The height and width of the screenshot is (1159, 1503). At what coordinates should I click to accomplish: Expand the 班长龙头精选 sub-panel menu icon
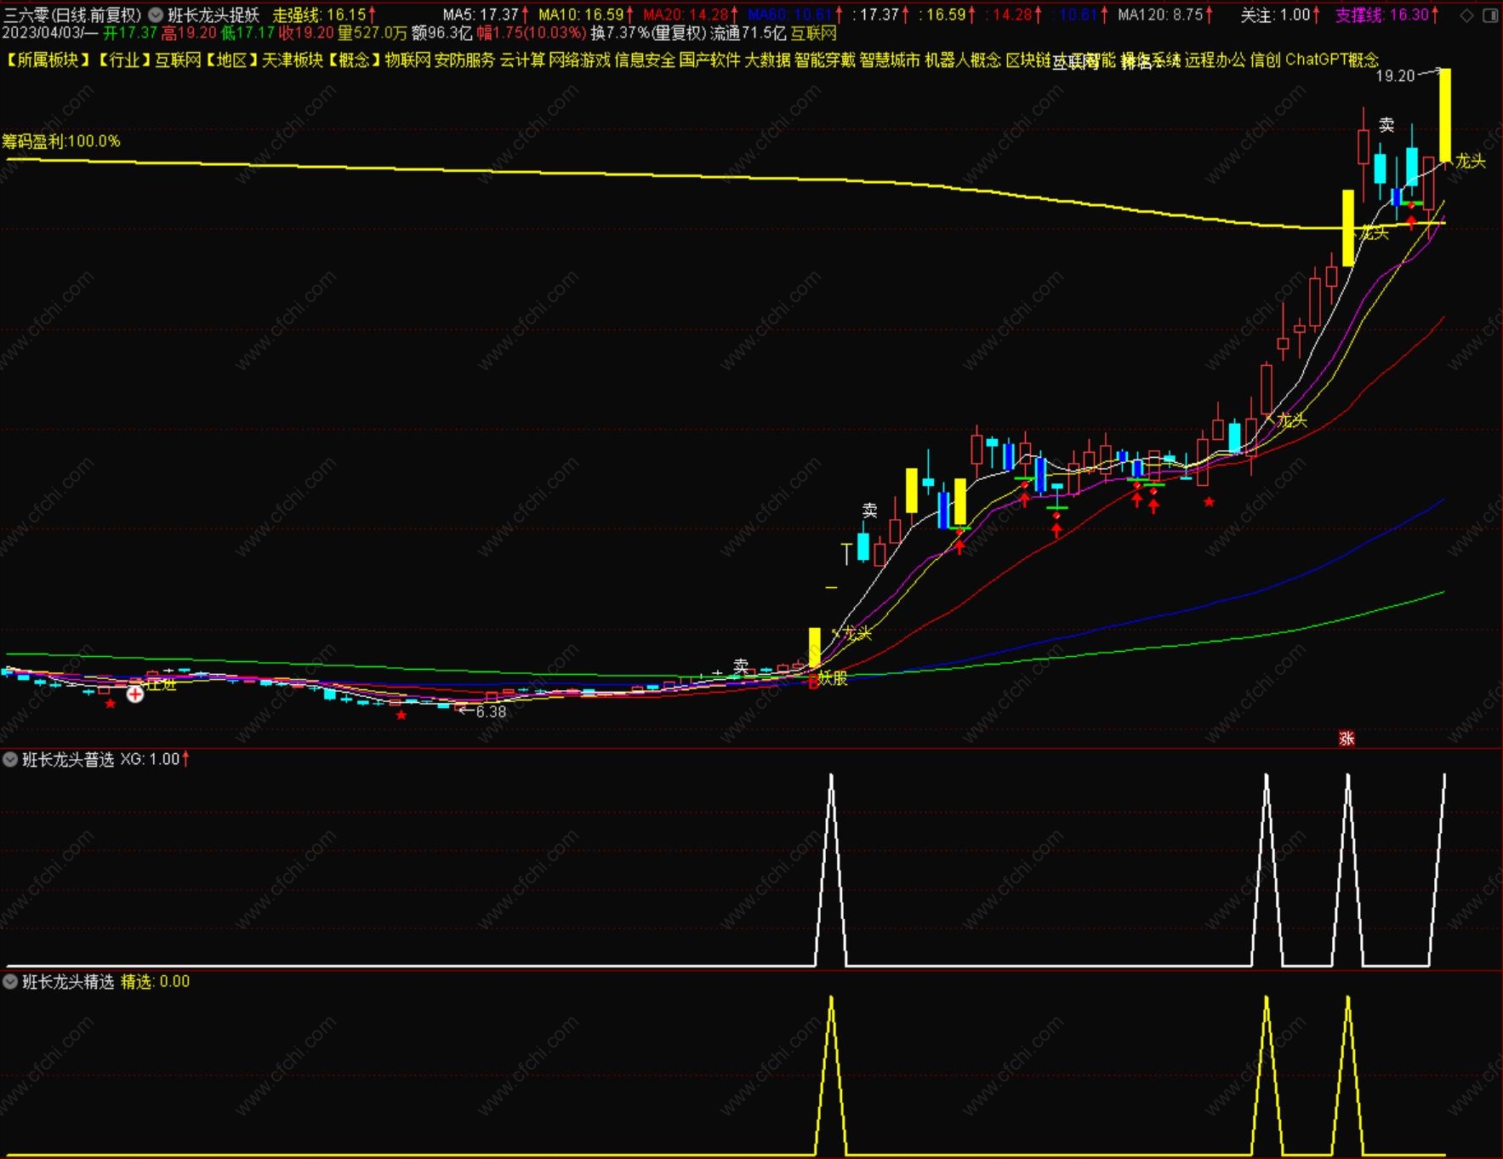10,981
